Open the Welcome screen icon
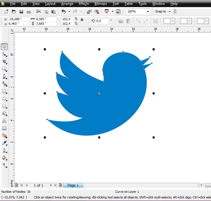211x201 pixels. pyautogui.click(x=118, y=12)
